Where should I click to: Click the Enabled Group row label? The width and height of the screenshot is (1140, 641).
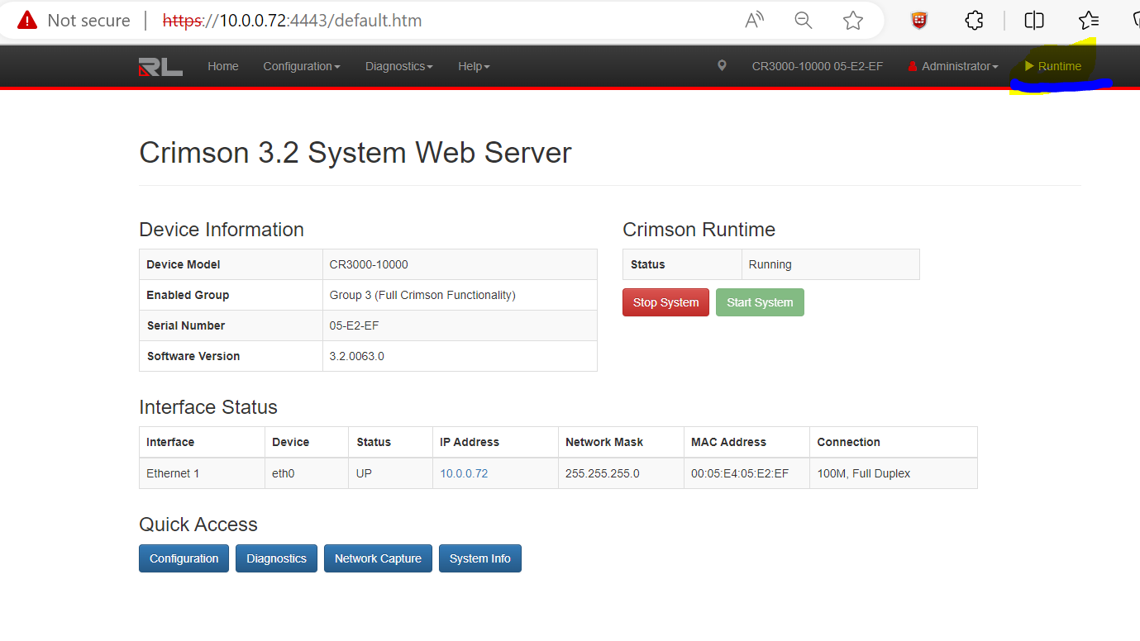[x=188, y=295]
